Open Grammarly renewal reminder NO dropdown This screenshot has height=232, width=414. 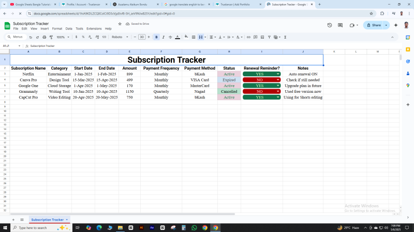(x=278, y=92)
